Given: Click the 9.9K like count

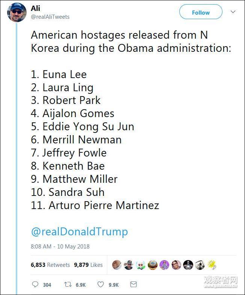Looking at the screenshot, I should point(114,285).
